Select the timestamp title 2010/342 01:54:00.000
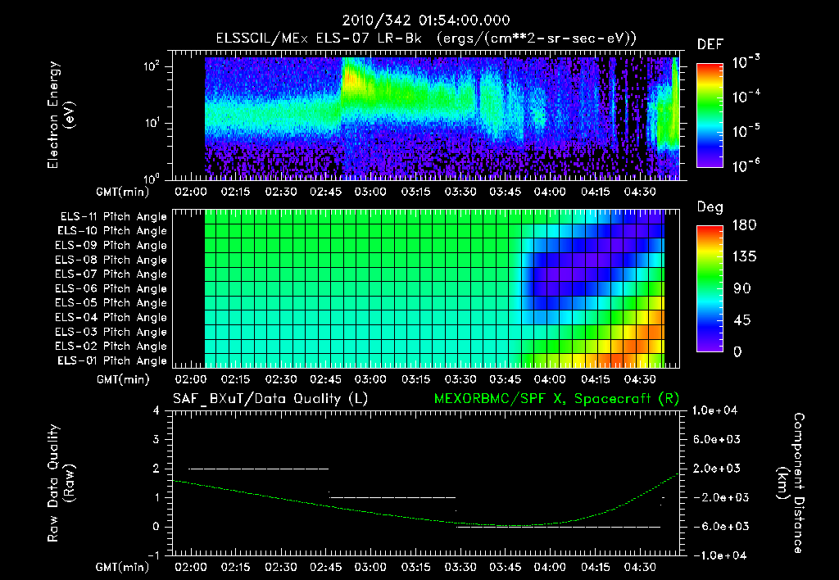839x580 pixels. pos(426,20)
